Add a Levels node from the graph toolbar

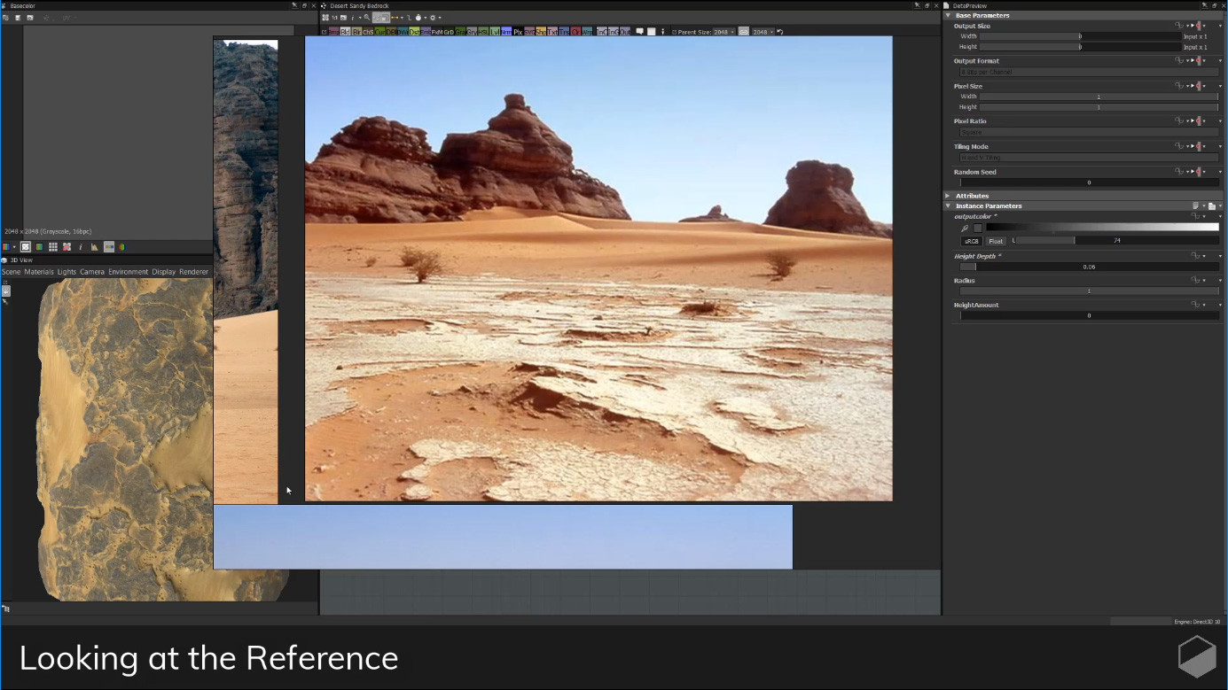click(x=495, y=32)
